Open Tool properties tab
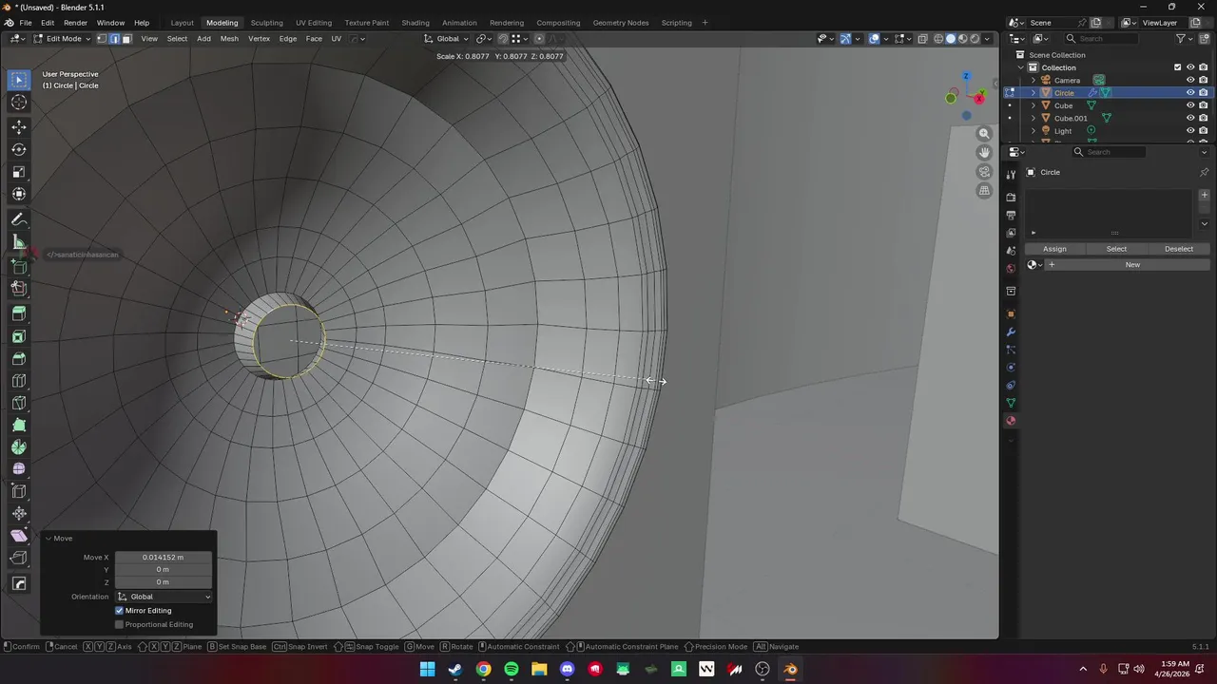 1011,175
